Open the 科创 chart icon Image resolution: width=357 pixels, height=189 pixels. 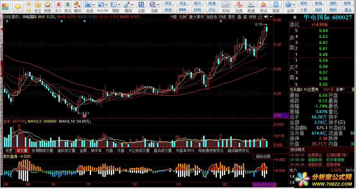coord(226,4)
